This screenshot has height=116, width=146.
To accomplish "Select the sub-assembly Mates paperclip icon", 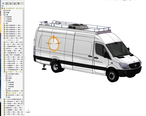I will click(x=7, y=97).
